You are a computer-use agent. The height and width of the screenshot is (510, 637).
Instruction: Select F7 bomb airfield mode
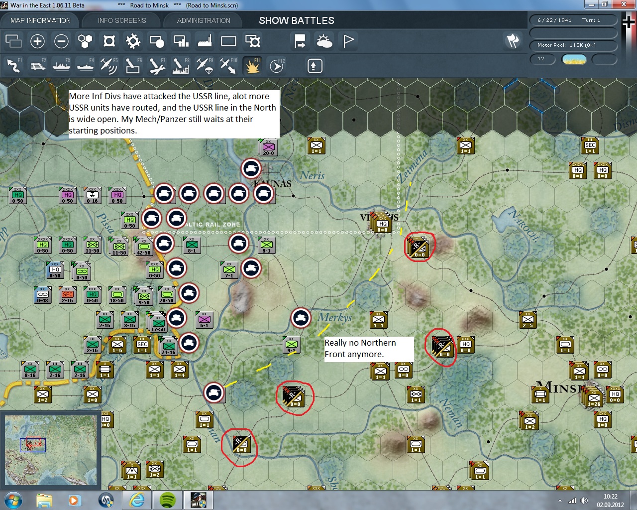tap(157, 66)
